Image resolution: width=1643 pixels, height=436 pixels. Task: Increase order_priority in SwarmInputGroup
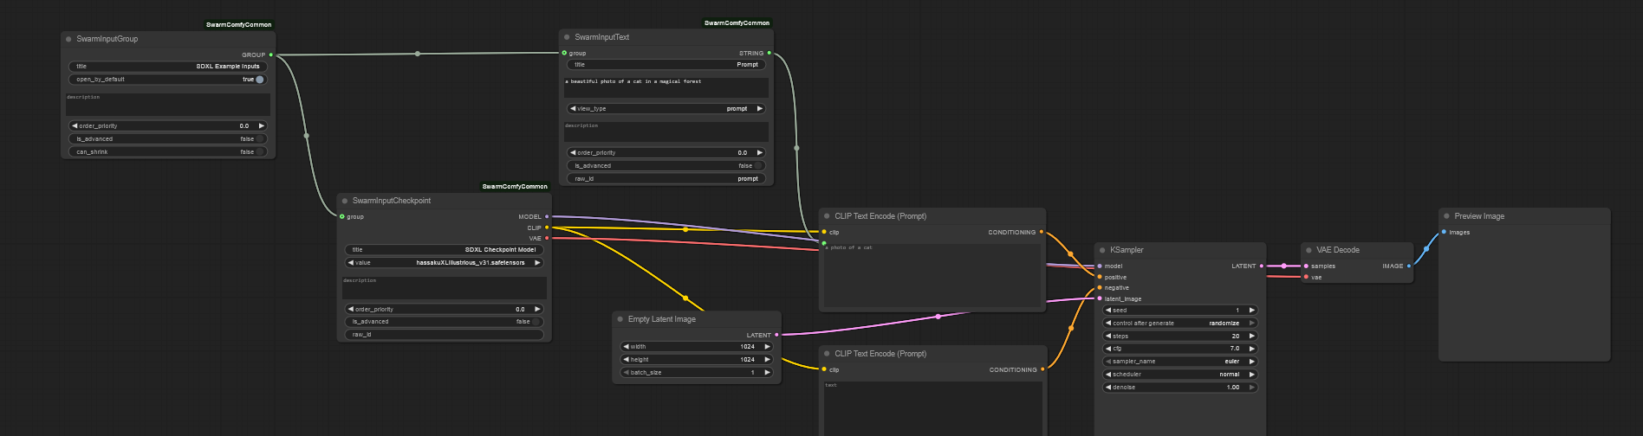coord(261,125)
